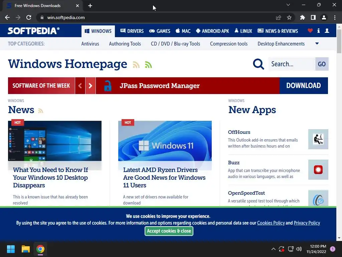This screenshot has width=342, height=257.
Task: Open the Windows 10 Desktop Disappears article
Action: 50,177
